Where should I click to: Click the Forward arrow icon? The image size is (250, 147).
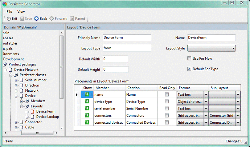tap(52, 19)
